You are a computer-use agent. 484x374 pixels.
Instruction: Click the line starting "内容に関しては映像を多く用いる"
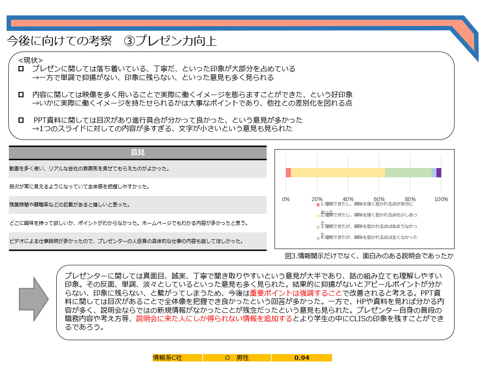192,95
